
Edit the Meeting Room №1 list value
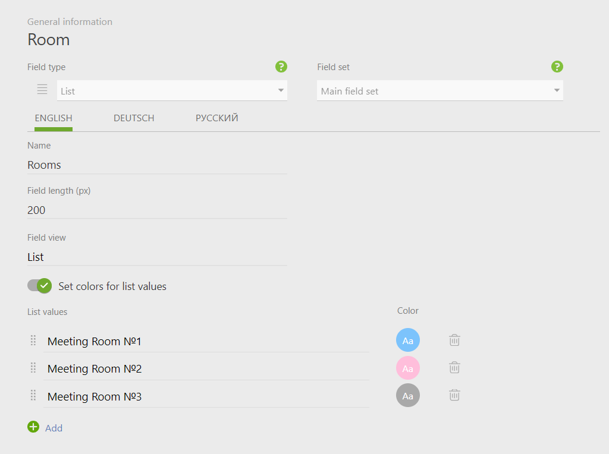pos(206,342)
